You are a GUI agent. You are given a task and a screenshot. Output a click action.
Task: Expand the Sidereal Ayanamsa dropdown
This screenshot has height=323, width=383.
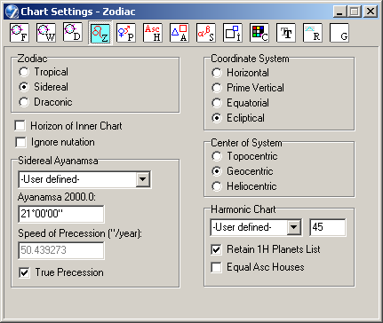coord(143,179)
